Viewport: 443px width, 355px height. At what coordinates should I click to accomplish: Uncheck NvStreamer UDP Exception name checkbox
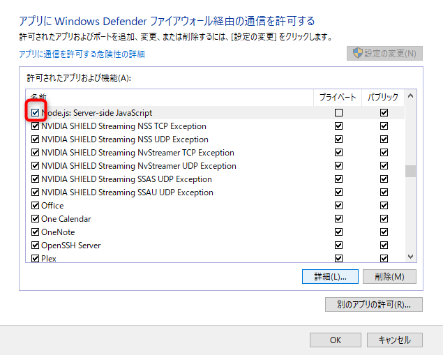pos(35,166)
